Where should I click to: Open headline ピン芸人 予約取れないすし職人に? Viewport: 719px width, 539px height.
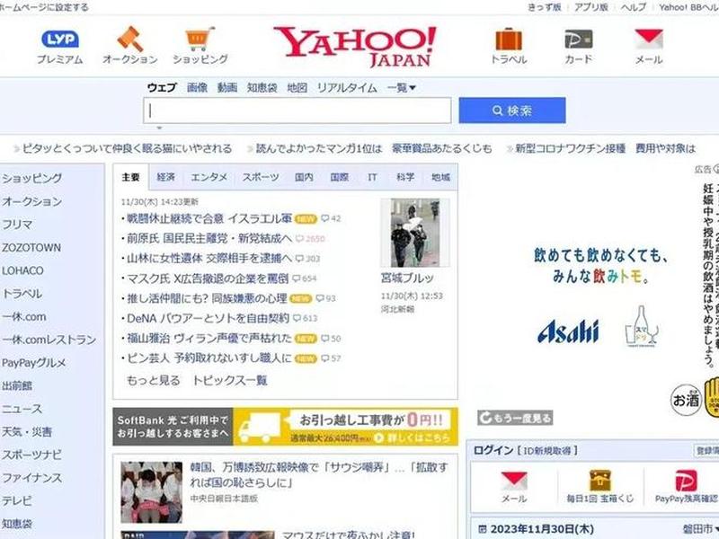[x=209, y=358]
